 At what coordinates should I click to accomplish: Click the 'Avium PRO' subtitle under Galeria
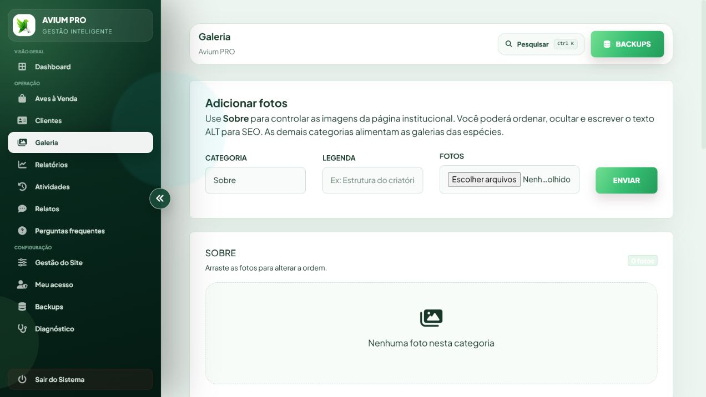(x=216, y=52)
